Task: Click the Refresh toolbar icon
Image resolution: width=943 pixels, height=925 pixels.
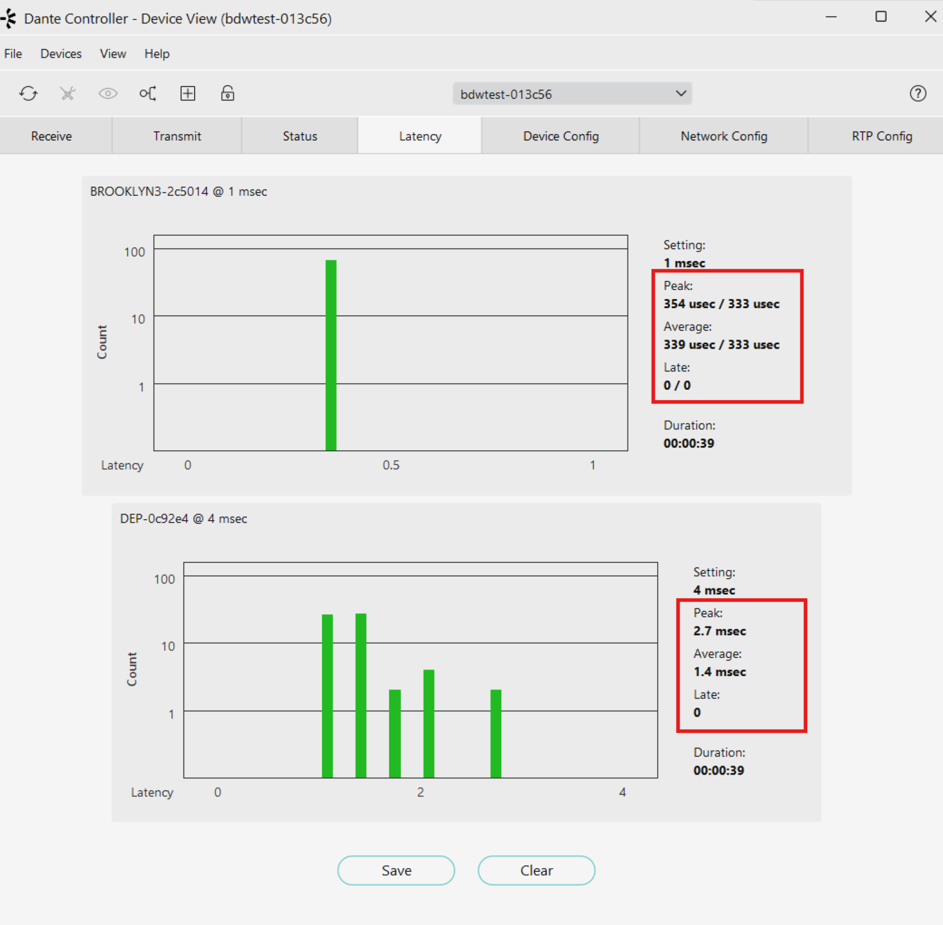Action: click(x=28, y=94)
